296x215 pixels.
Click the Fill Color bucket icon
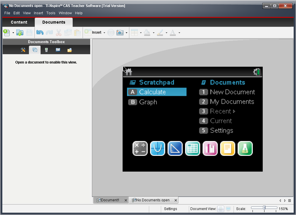(x=147, y=33)
